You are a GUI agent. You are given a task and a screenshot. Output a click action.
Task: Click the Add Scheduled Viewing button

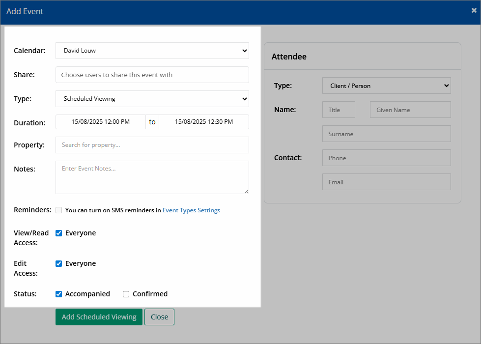[x=99, y=317]
